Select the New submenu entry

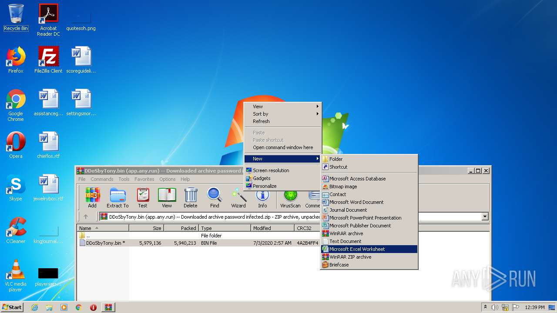click(x=282, y=159)
